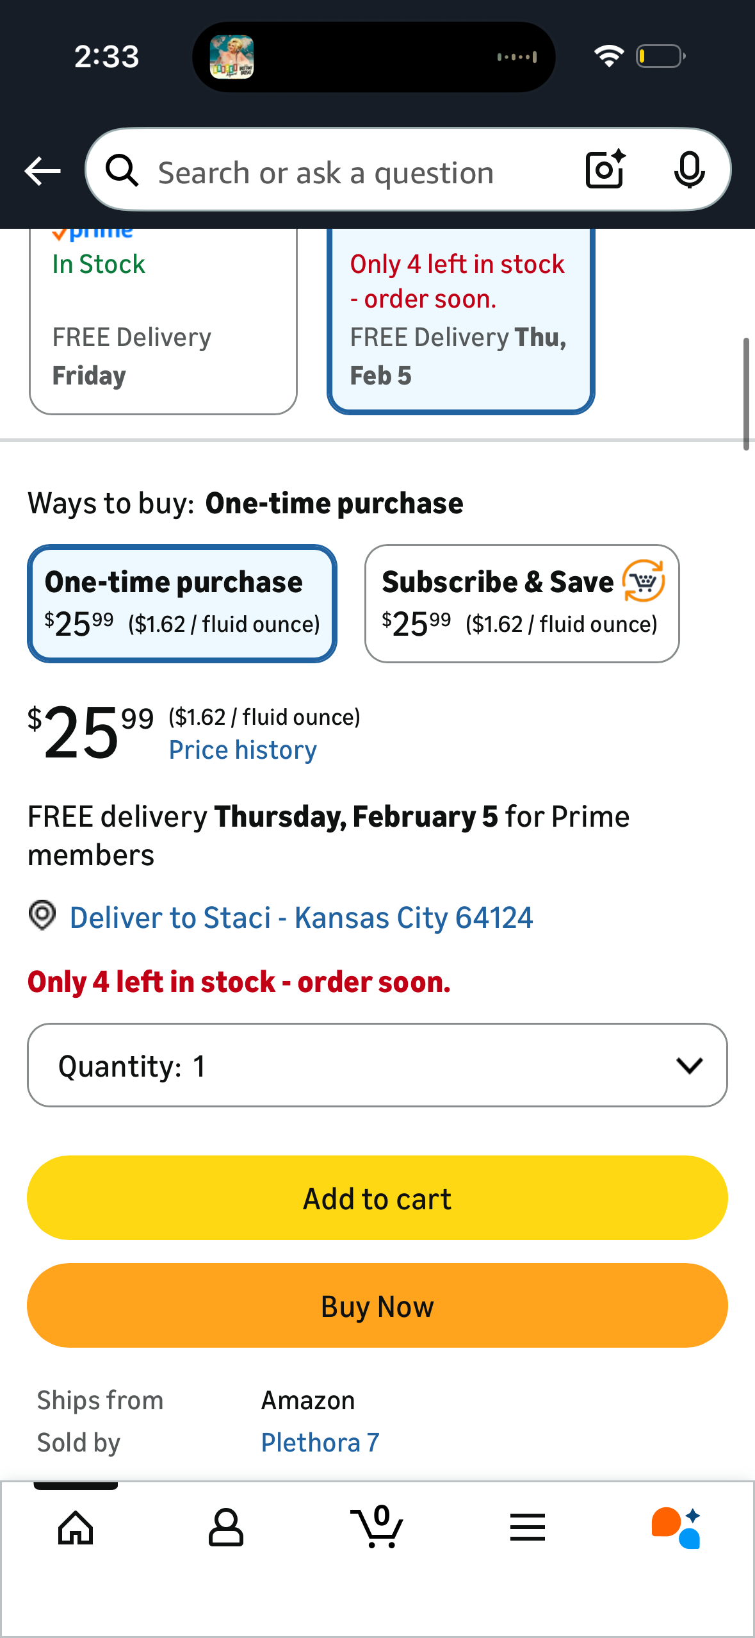The width and height of the screenshot is (755, 1638).
Task: Click the Quantity dropdown chevron arrow
Action: click(x=689, y=1065)
